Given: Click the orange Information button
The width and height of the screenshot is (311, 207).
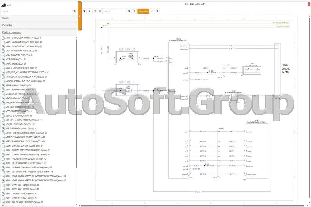Looking at the screenshot, I should coord(143,11).
